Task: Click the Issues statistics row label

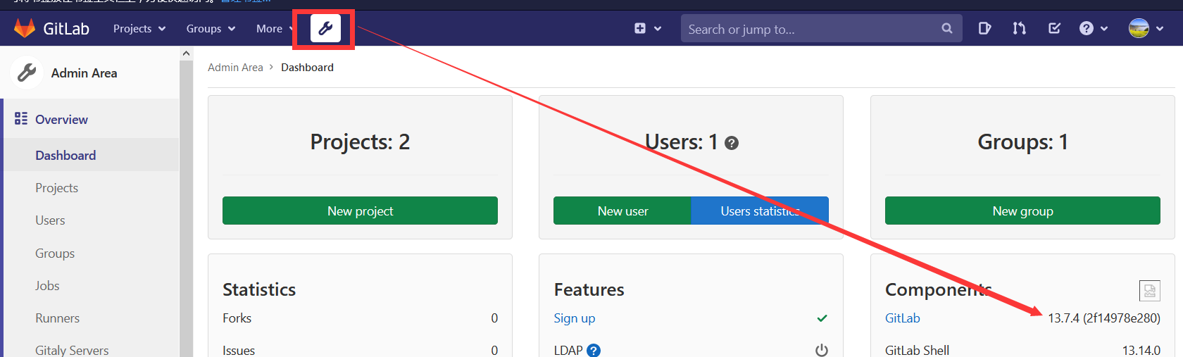Action: (x=239, y=350)
